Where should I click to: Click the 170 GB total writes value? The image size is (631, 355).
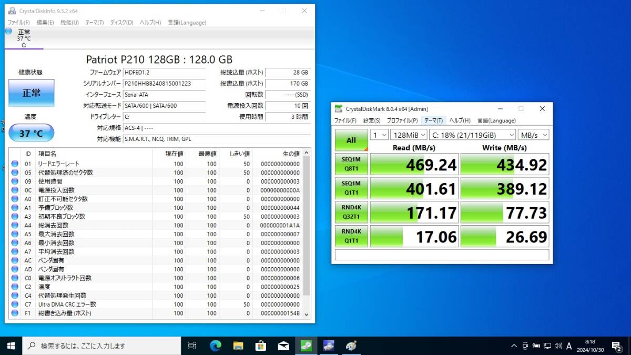(x=288, y=84)
